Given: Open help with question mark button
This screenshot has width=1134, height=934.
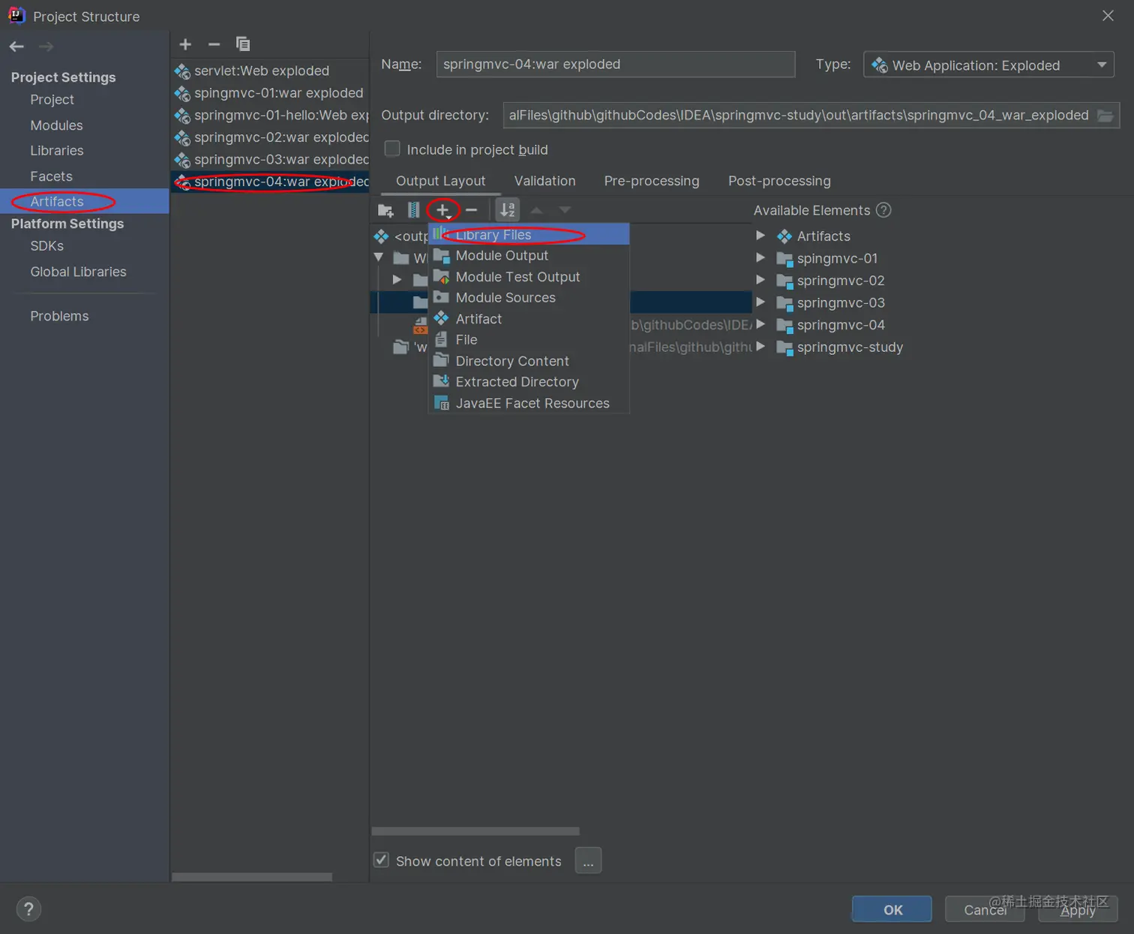Looking at the screenshot, I should pyautogui.click(x=28, y=909).
